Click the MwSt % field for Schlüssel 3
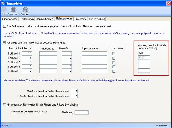Screen dimensions: 172x128 pyautogui.click(x=27, y=62)
